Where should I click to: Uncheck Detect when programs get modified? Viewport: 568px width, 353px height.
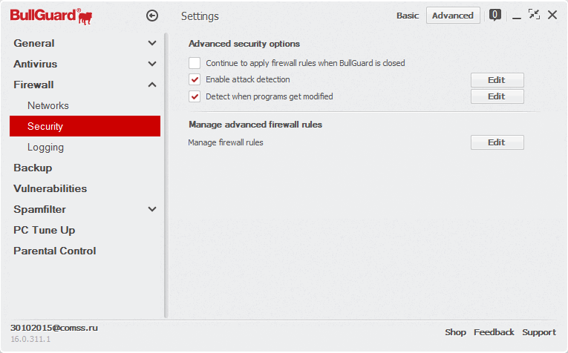(x=195, y=96)
